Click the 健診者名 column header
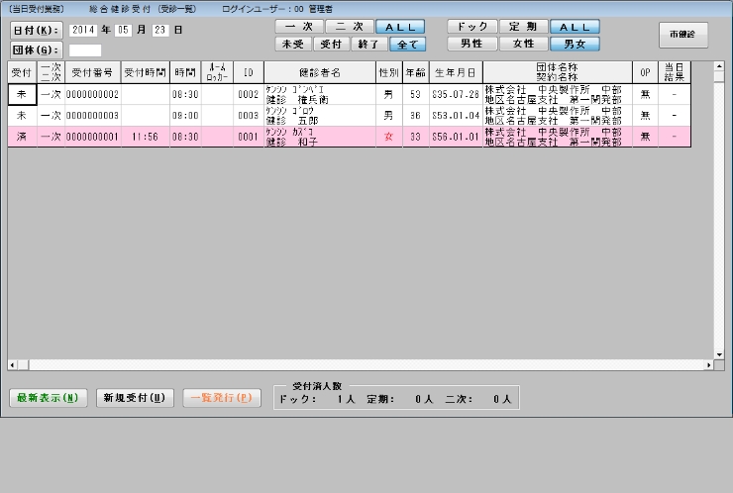This screenshot has height=493, width=733. tap(320, 72)
